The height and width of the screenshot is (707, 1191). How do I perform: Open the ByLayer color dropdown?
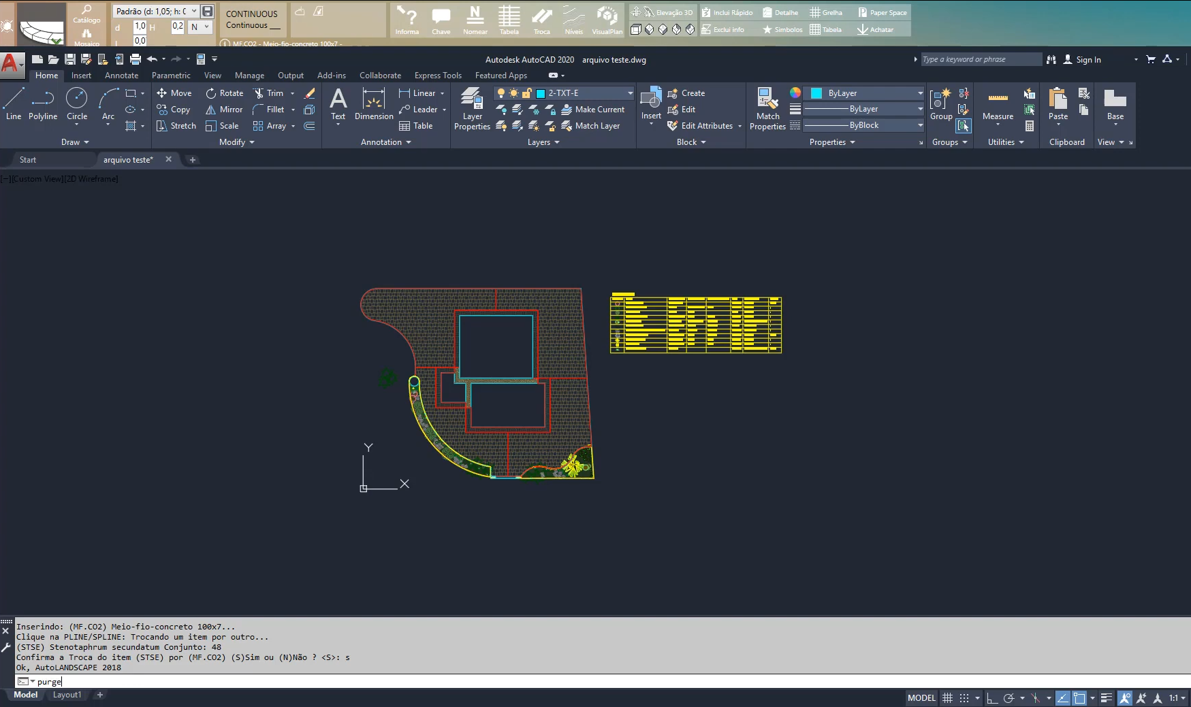click(863, 93)
